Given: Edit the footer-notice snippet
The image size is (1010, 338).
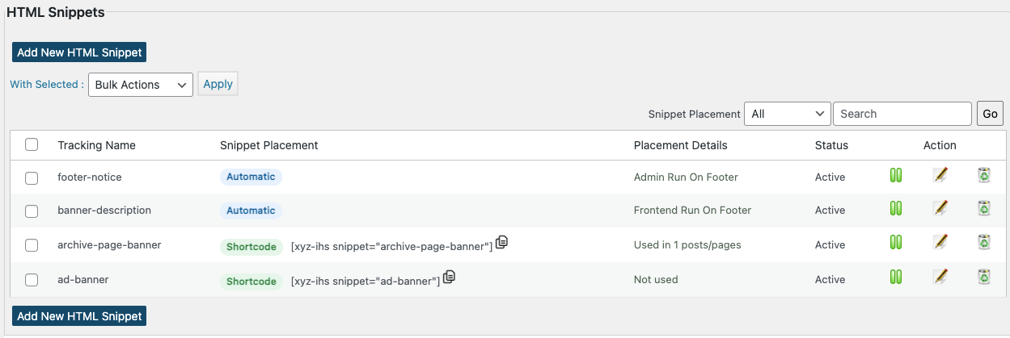Looking at the screenshot, I should click(x=940, y=175).
